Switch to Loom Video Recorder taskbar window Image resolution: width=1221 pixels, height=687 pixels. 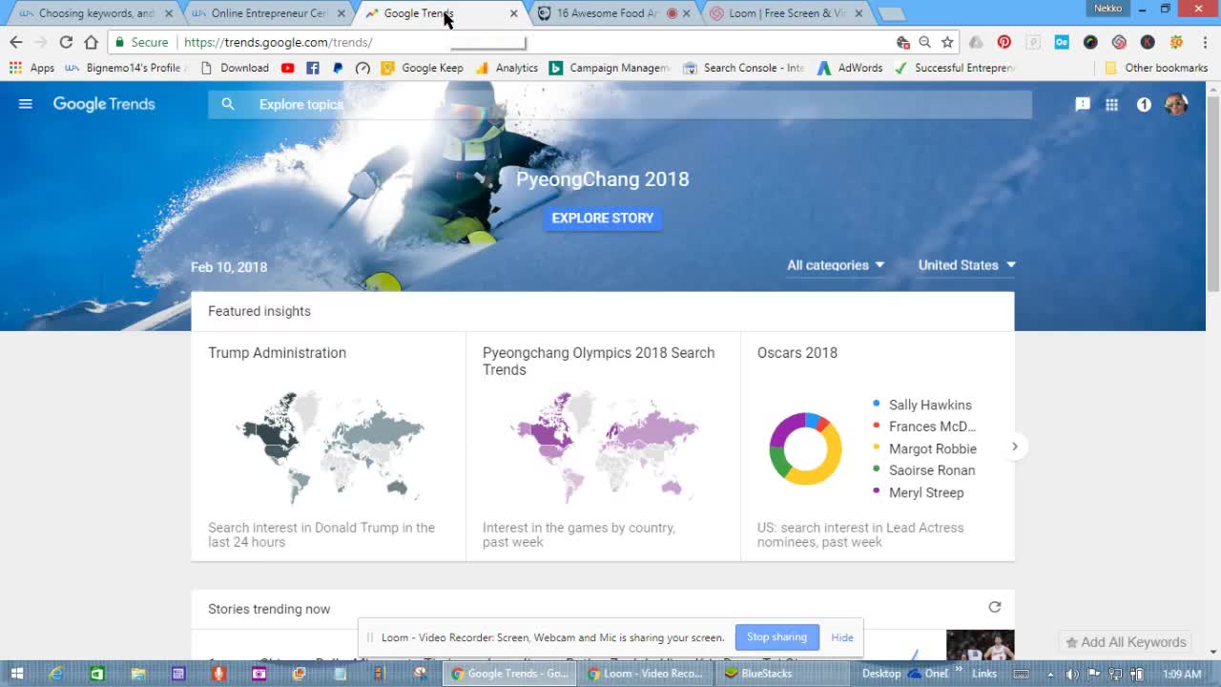[x=646, y=674]
